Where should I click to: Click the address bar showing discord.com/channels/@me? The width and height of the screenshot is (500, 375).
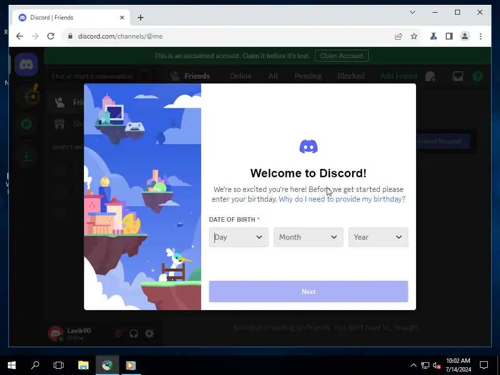[x=228, y=36]
